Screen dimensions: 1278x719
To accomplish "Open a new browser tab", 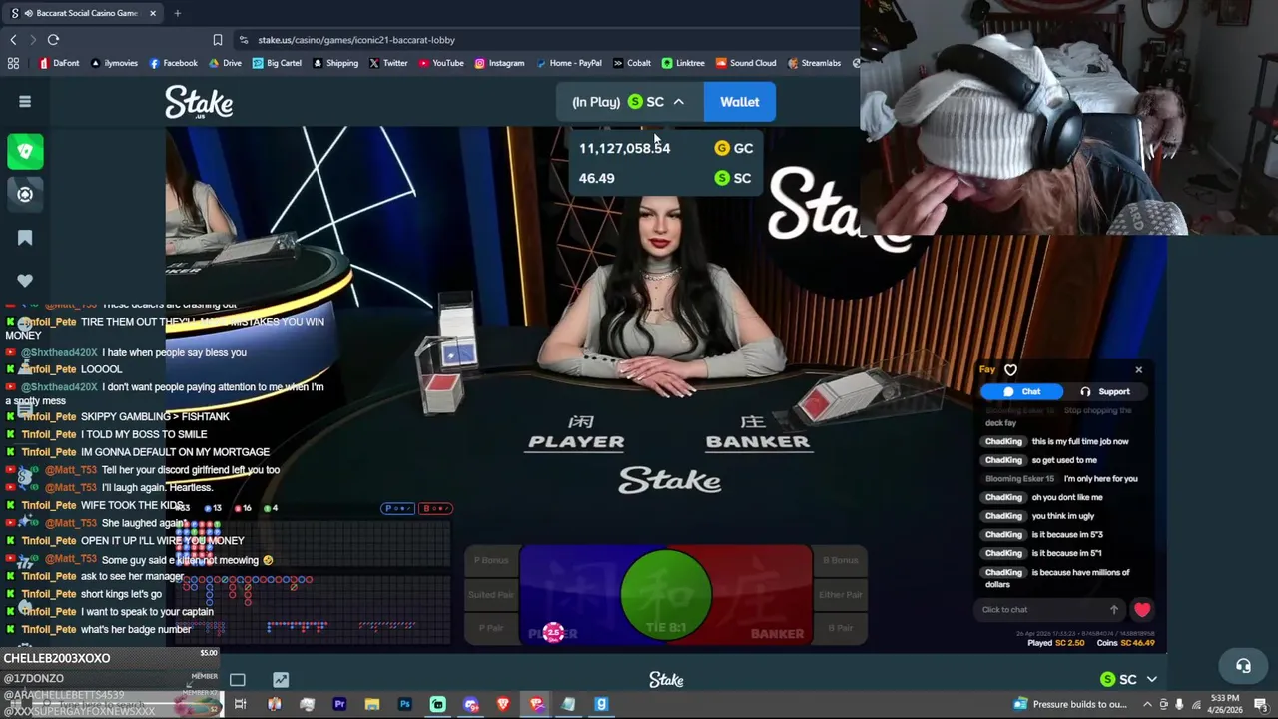I will (177, 13).
